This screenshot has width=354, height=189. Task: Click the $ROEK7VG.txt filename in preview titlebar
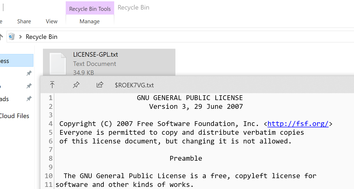click(x=134, y=85)
